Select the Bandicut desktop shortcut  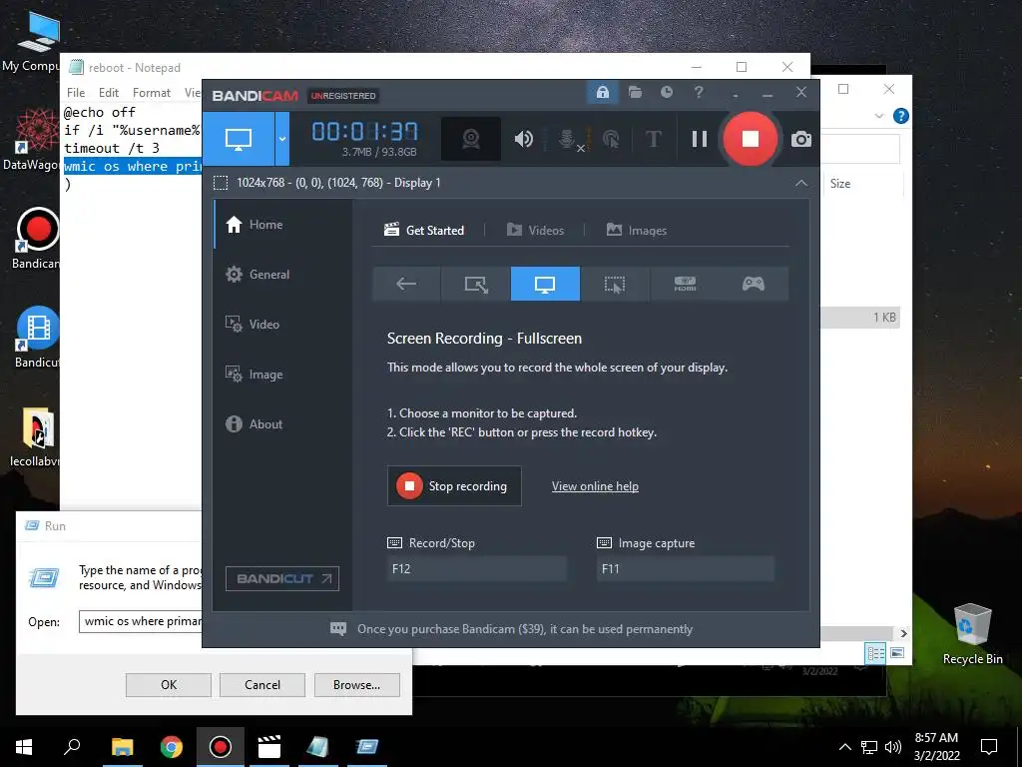click(x=36, y=338)
